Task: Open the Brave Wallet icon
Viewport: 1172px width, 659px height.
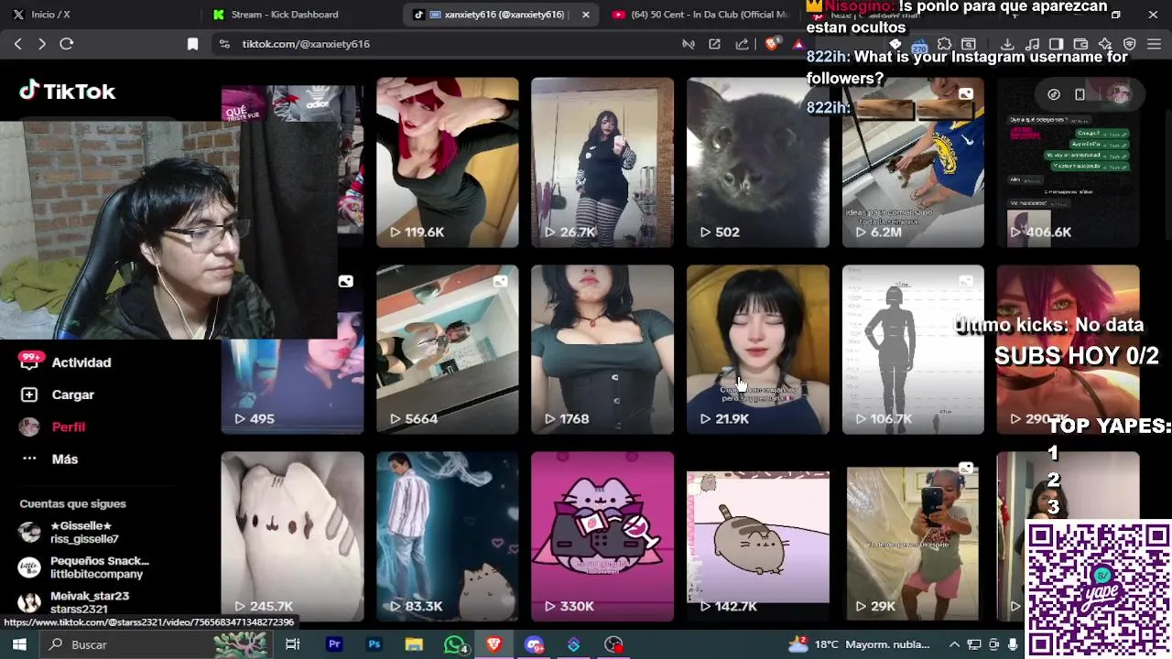Action: point(1080,44)
